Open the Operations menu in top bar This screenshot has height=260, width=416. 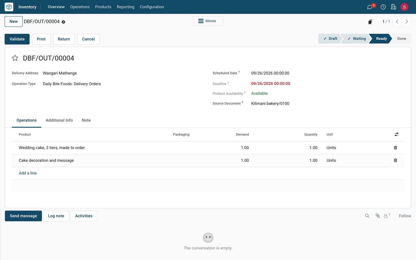click(x=80, y=7)
